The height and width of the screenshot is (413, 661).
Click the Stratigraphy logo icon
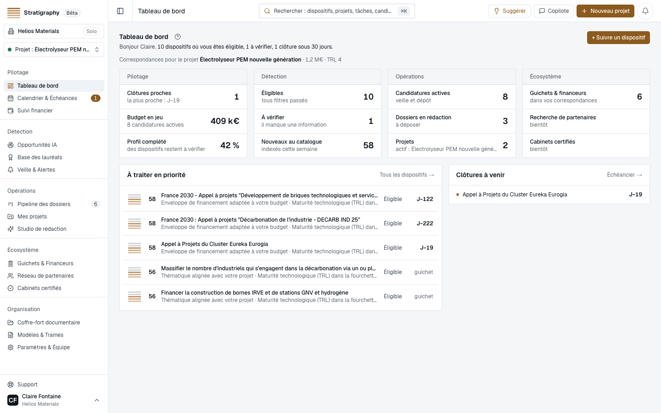pyautogui.click(x=14, y=13)
